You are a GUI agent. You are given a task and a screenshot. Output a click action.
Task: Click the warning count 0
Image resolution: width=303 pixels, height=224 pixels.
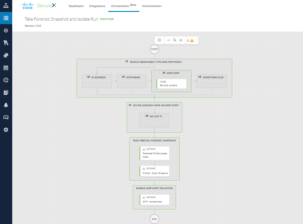click(x=188, y=41)
